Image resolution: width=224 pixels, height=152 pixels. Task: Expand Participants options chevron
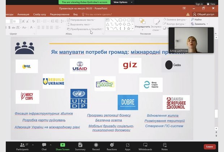click(33, 145)
